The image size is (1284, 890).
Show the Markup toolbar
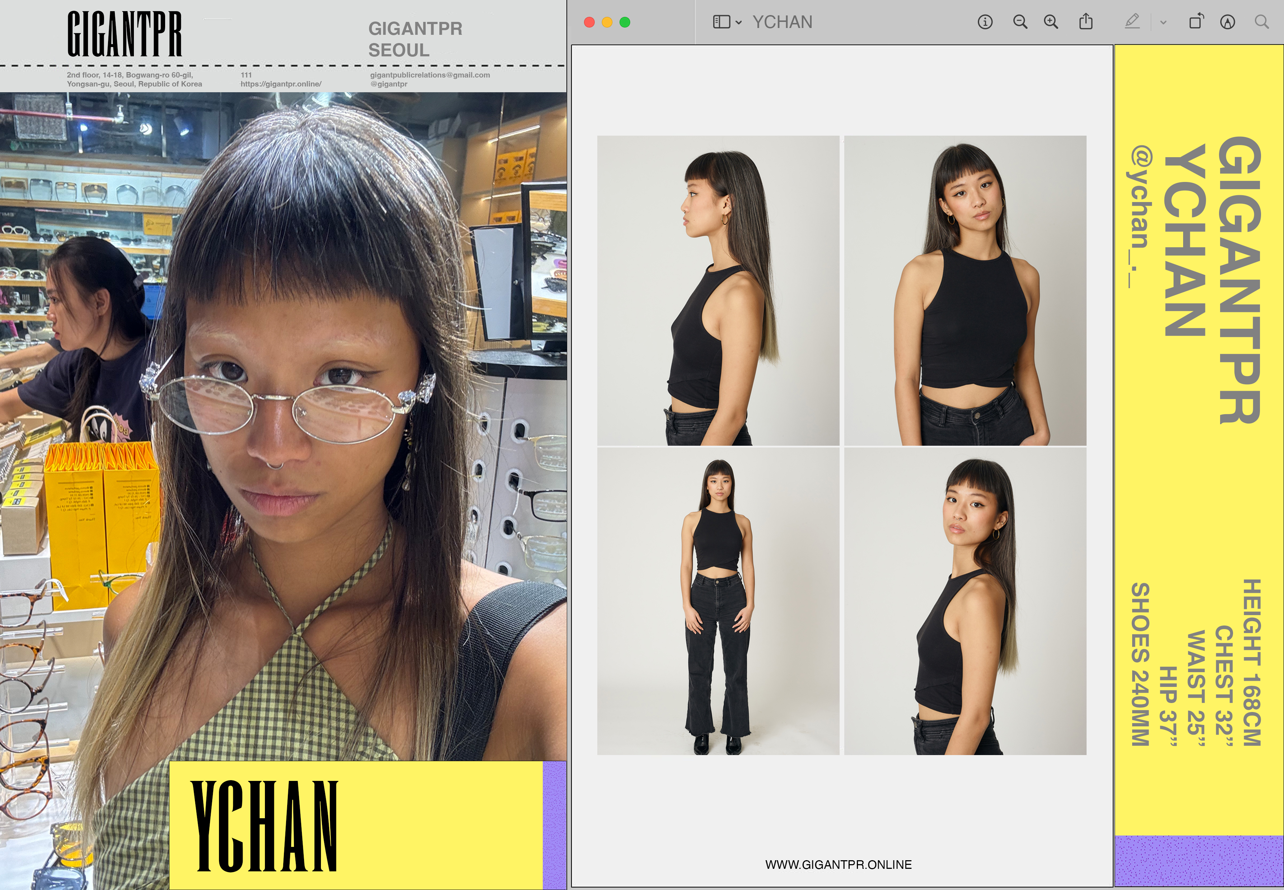pos(1227,22)
